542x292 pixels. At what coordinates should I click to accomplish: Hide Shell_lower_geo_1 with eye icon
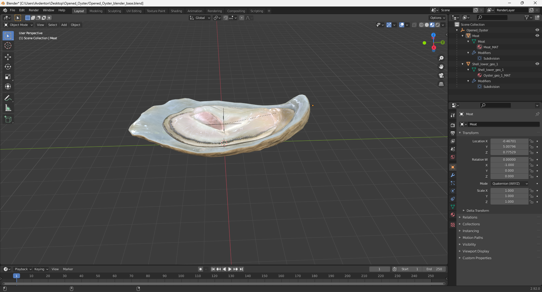[x=537, y=64]
